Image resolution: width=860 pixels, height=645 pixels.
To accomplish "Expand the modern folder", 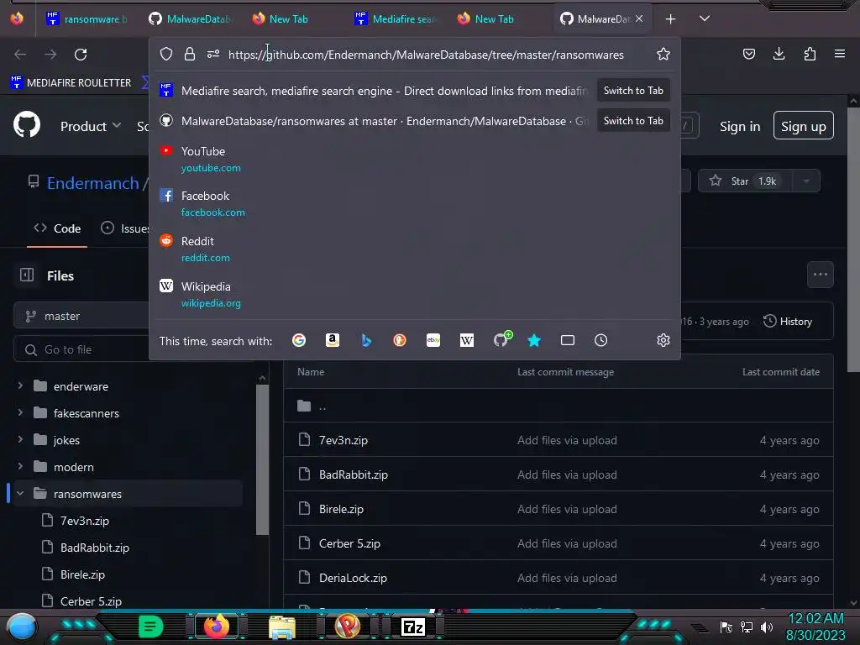I will click(x=20, y=466).
